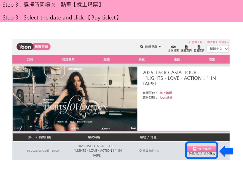Open 退票查詢 refund inquiry icon
This screenshot has width=243, height=182.
[186, 47]
